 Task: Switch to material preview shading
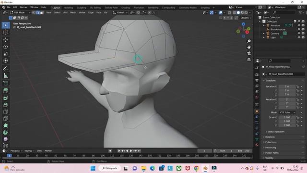pyautogui.click(x=242, y=12)
